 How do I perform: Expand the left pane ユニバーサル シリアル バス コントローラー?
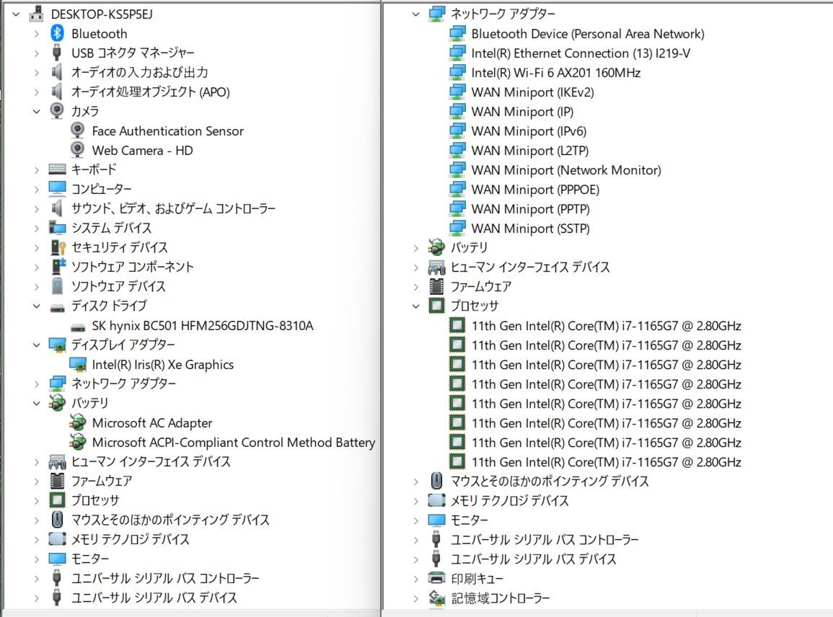click(x=36, y=579)
